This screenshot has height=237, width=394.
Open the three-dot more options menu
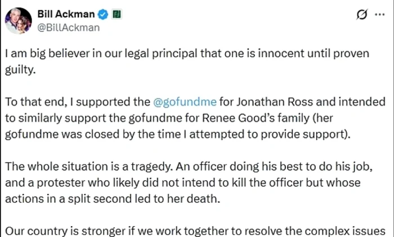coord(380,15)
